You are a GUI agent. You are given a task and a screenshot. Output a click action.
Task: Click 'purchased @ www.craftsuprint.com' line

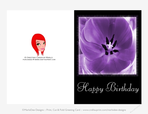click(x=39, y=60)
